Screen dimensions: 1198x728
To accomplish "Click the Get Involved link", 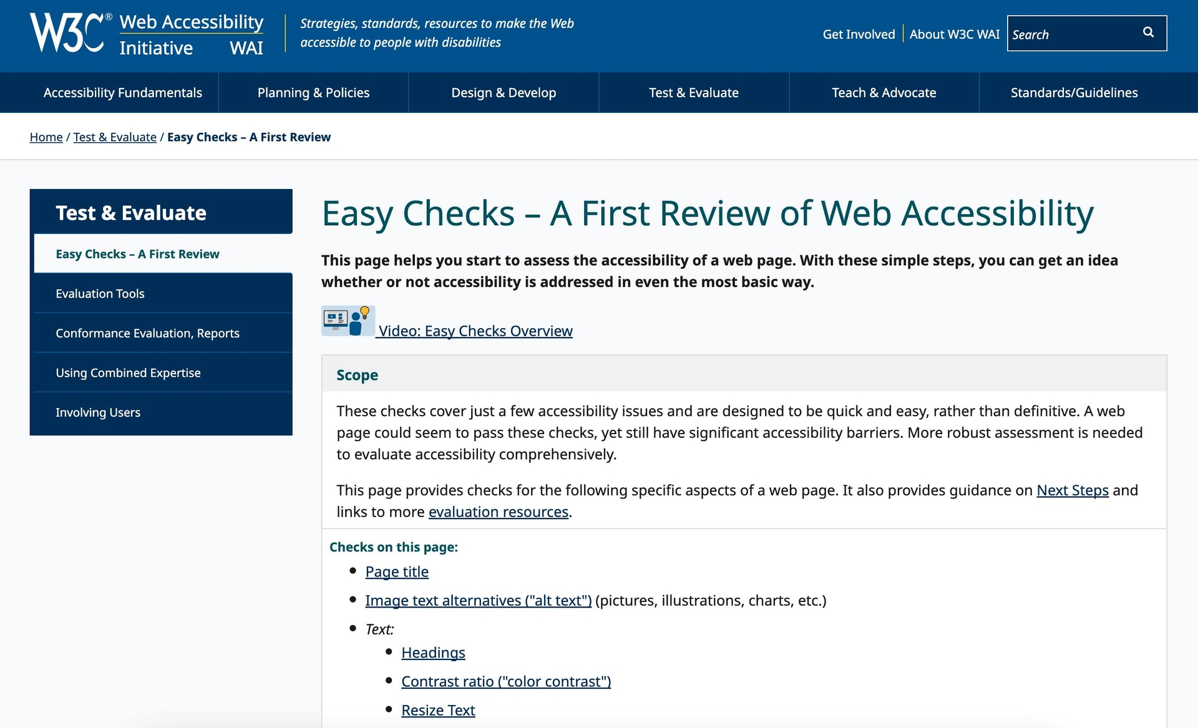I will coord(859,34).
